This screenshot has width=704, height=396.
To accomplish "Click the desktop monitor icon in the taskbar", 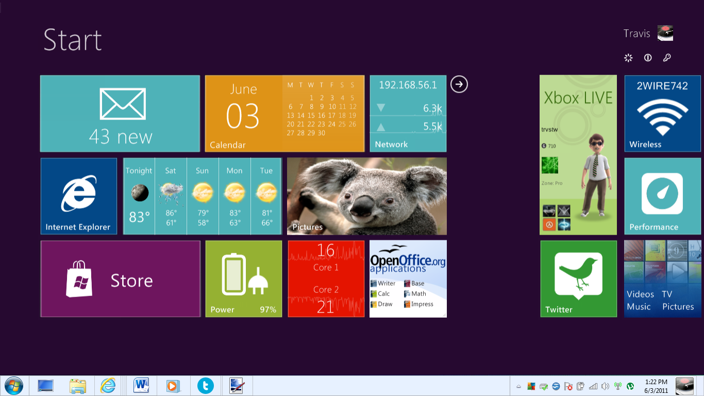I will pyautogui.click(x=45, y=386).
